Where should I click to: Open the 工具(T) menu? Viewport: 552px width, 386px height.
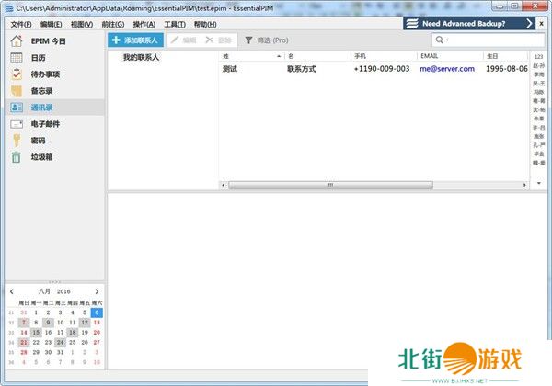174,24
